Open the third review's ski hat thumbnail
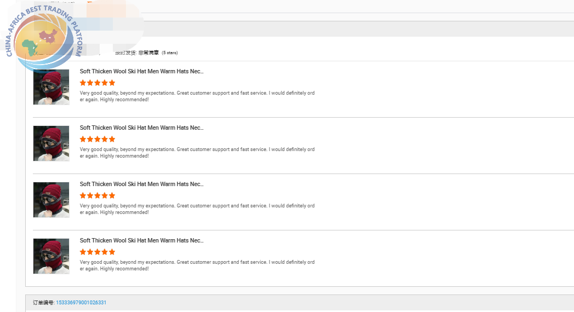 pos(51,200)
